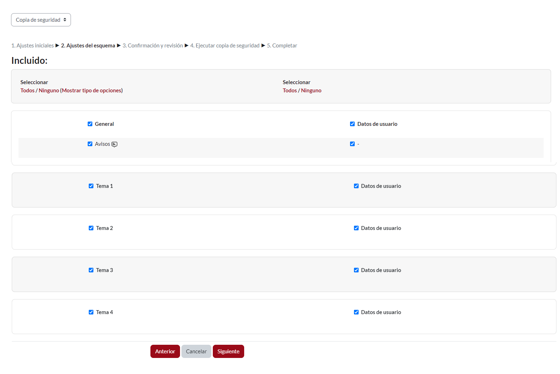The width and height of the screenshot is (560, 374).
Task: Uncheck Datos de usuario for Tema 4
Action: 356,312
